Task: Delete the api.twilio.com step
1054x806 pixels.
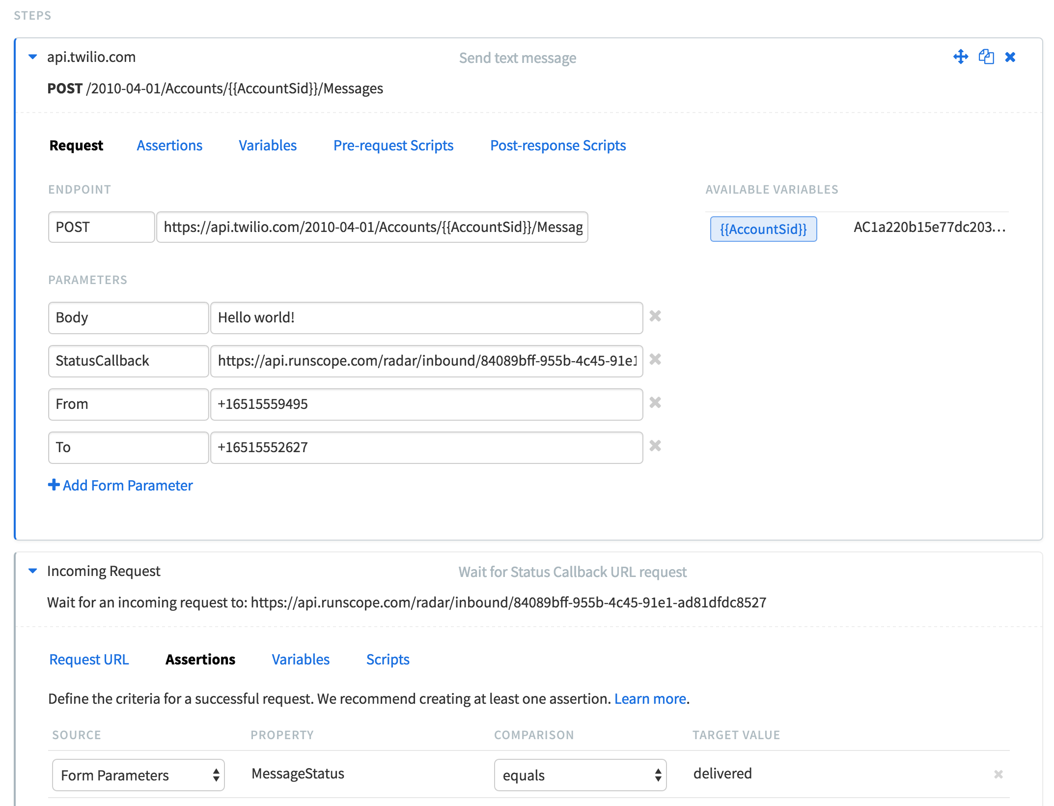Action: 1010,58
